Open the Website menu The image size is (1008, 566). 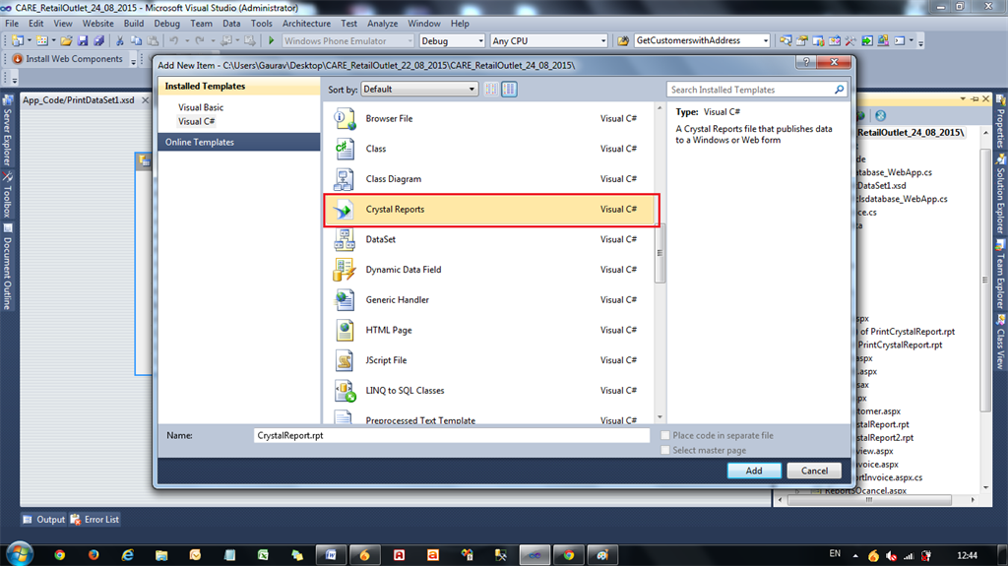pyautogui.click(x=97, y=24)
